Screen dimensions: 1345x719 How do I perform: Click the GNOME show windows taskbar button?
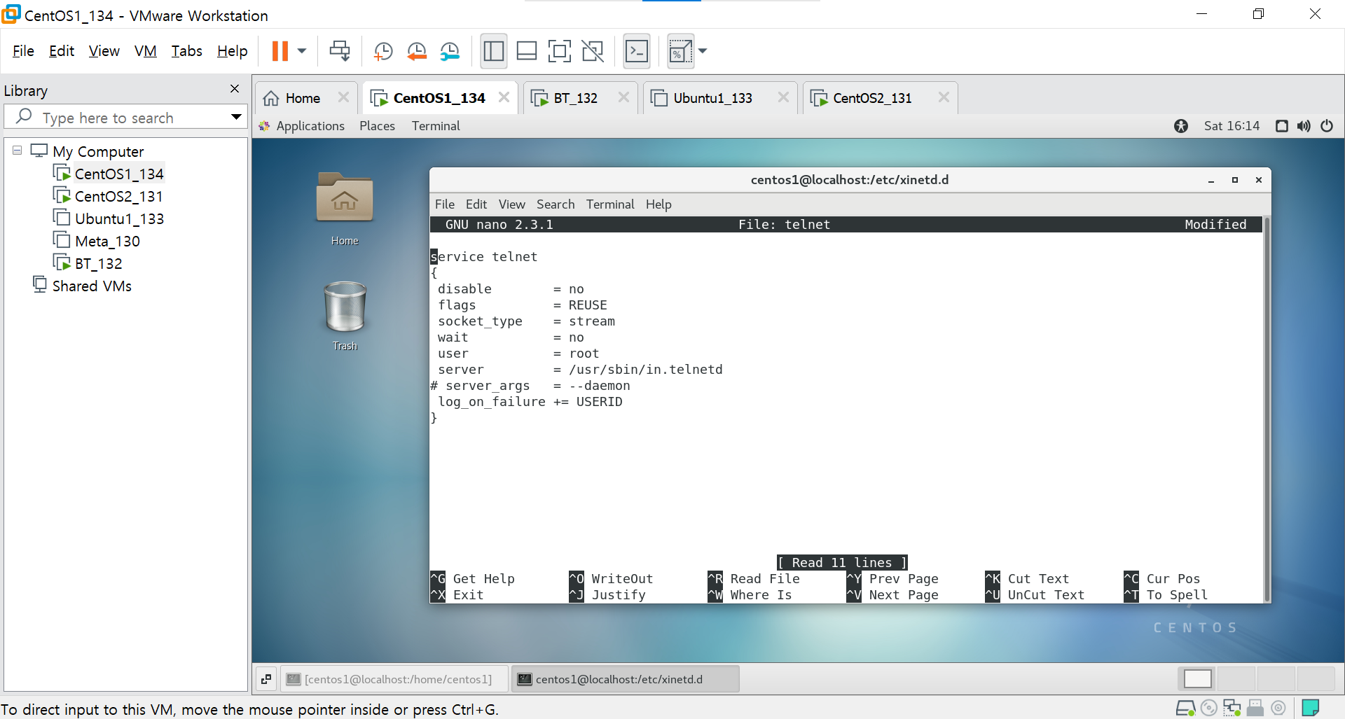pos(266,679)
